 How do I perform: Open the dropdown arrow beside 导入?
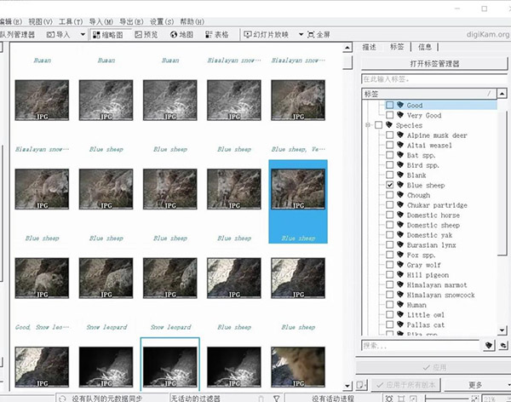click(82, 35)
